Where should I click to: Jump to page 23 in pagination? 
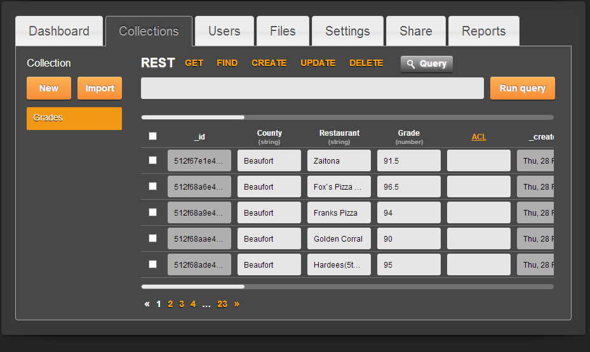(222, 304)
